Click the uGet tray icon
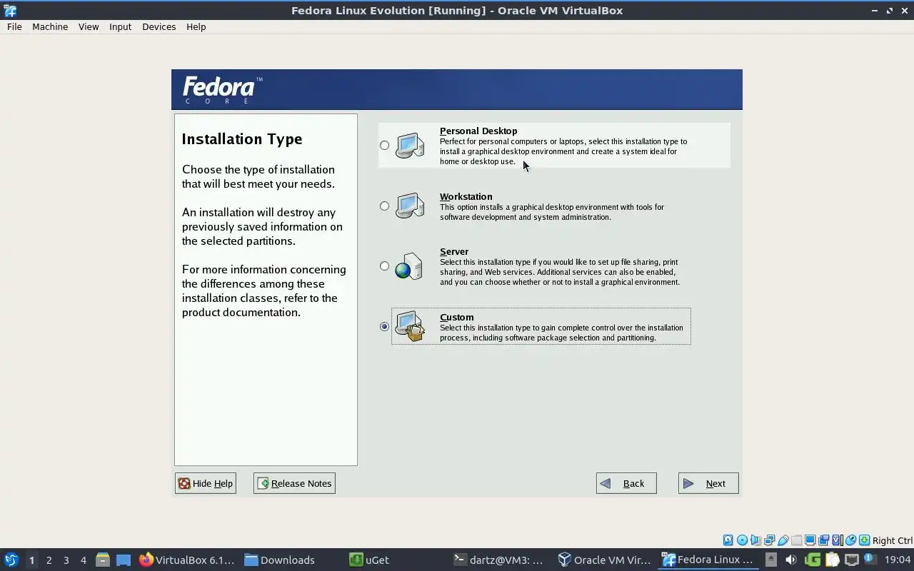Image resolution: width=914 pixels, height=571 pixels. 813,560
